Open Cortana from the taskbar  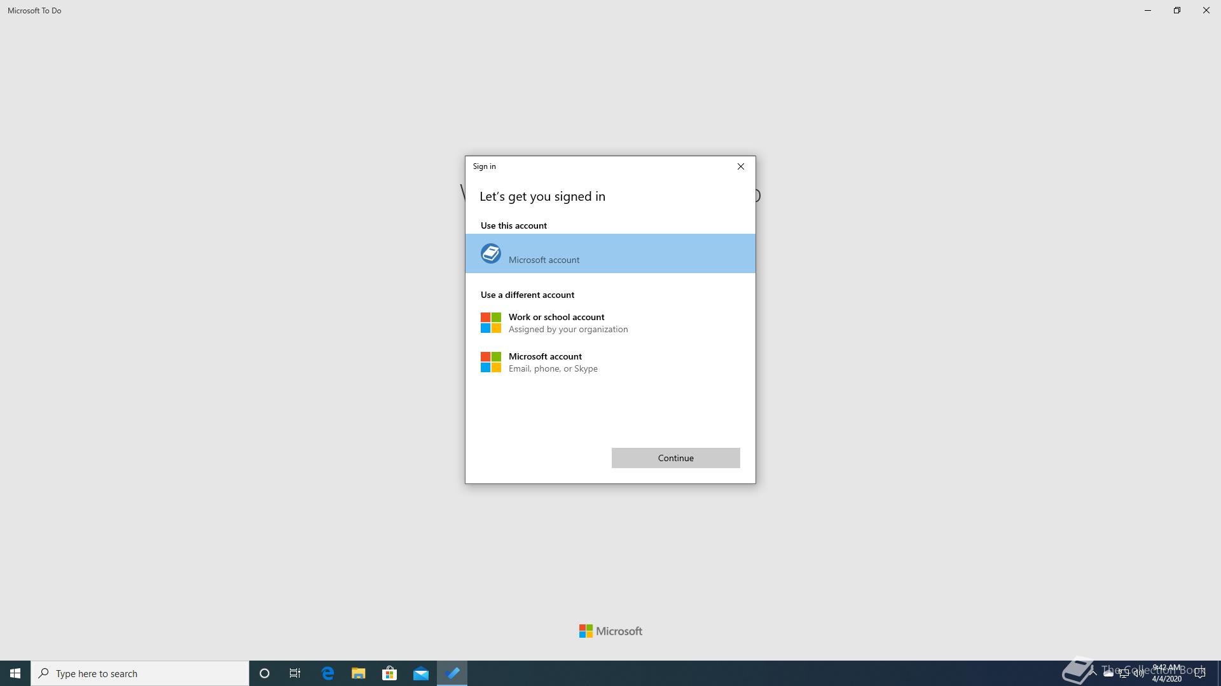265,673
